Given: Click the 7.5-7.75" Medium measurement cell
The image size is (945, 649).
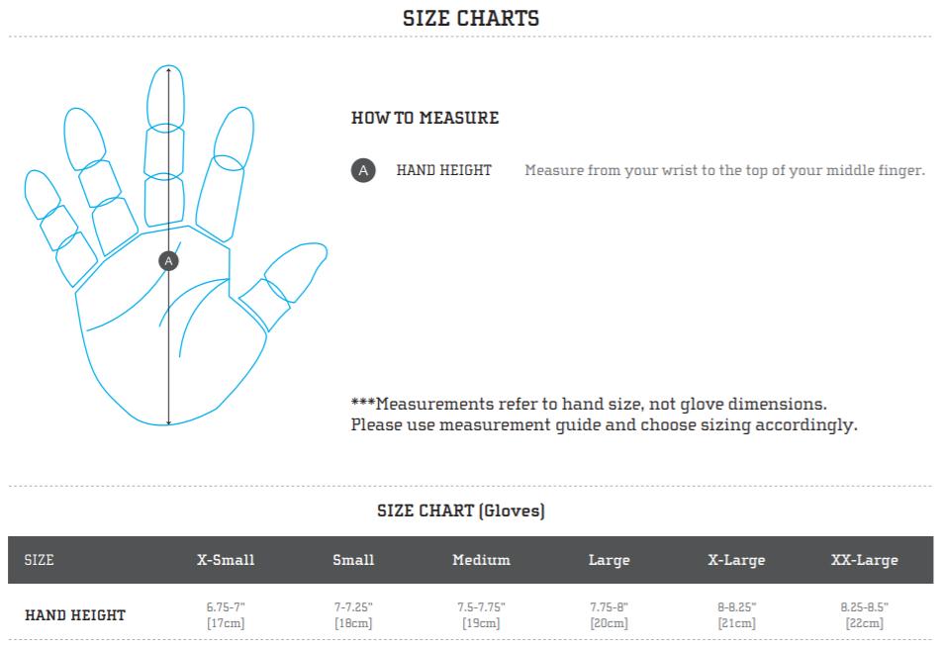Looking at the screenshot, I should pos(482,614).
